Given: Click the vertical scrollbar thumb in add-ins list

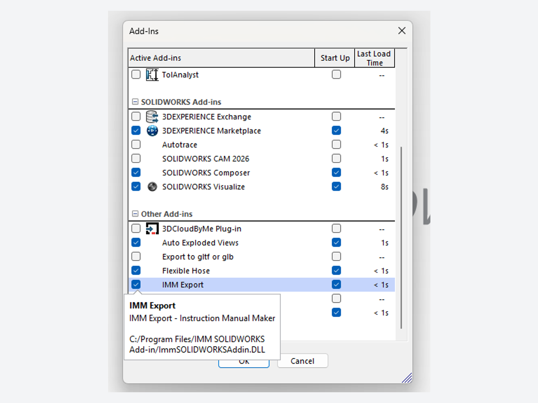Looking at the screenshot, I should [x=401, y=237].
